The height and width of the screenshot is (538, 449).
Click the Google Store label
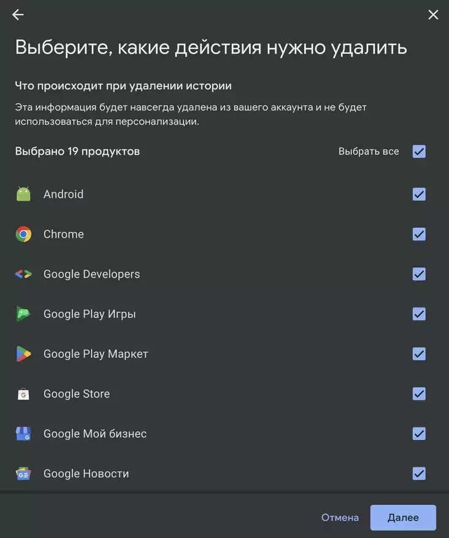click(77, 394)
